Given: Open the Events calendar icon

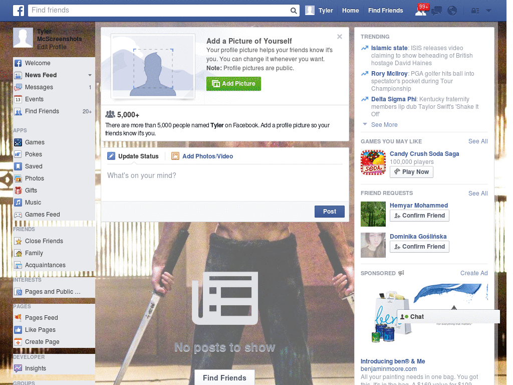Looking at the screenshot, I should (x=18, y=99).
